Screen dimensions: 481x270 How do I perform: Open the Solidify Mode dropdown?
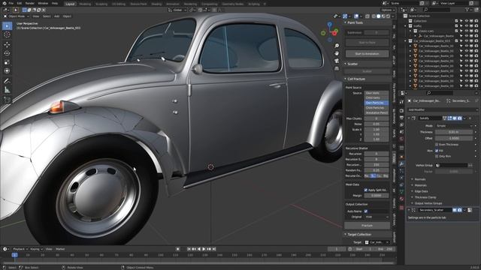[454, 126]
